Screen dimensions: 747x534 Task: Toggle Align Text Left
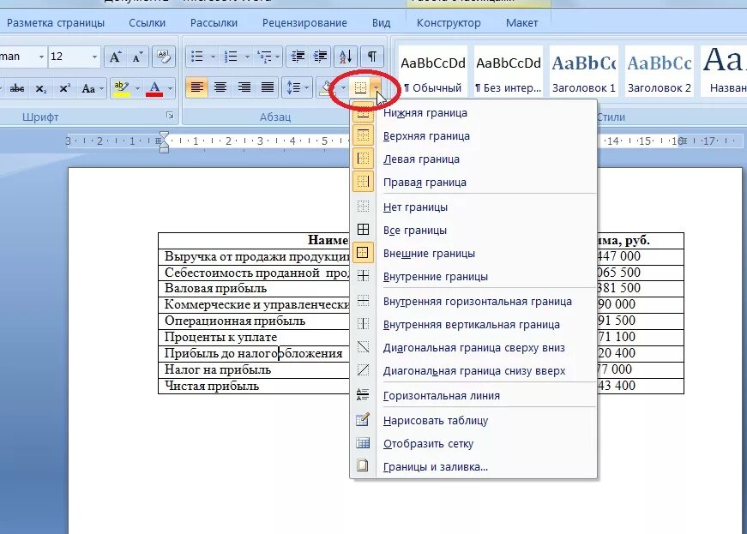point(196,87)
